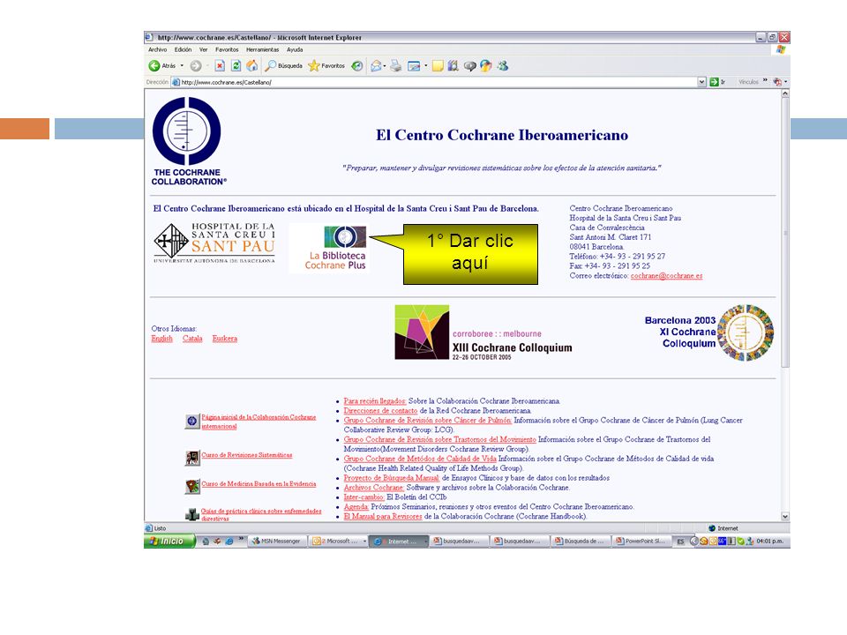Click the speech bubble Messenger toolbar icon
Image resolution: width=847 pixels, height=635 pixels.
coord(470,66)
